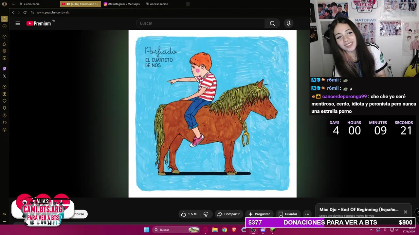Open the sidebar Home icon
The width and height of the screenshot is (419, 235).
(x=4, y=19)
